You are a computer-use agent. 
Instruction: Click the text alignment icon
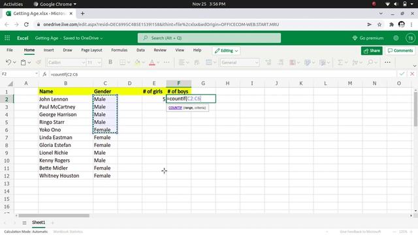tap(182, 63)
